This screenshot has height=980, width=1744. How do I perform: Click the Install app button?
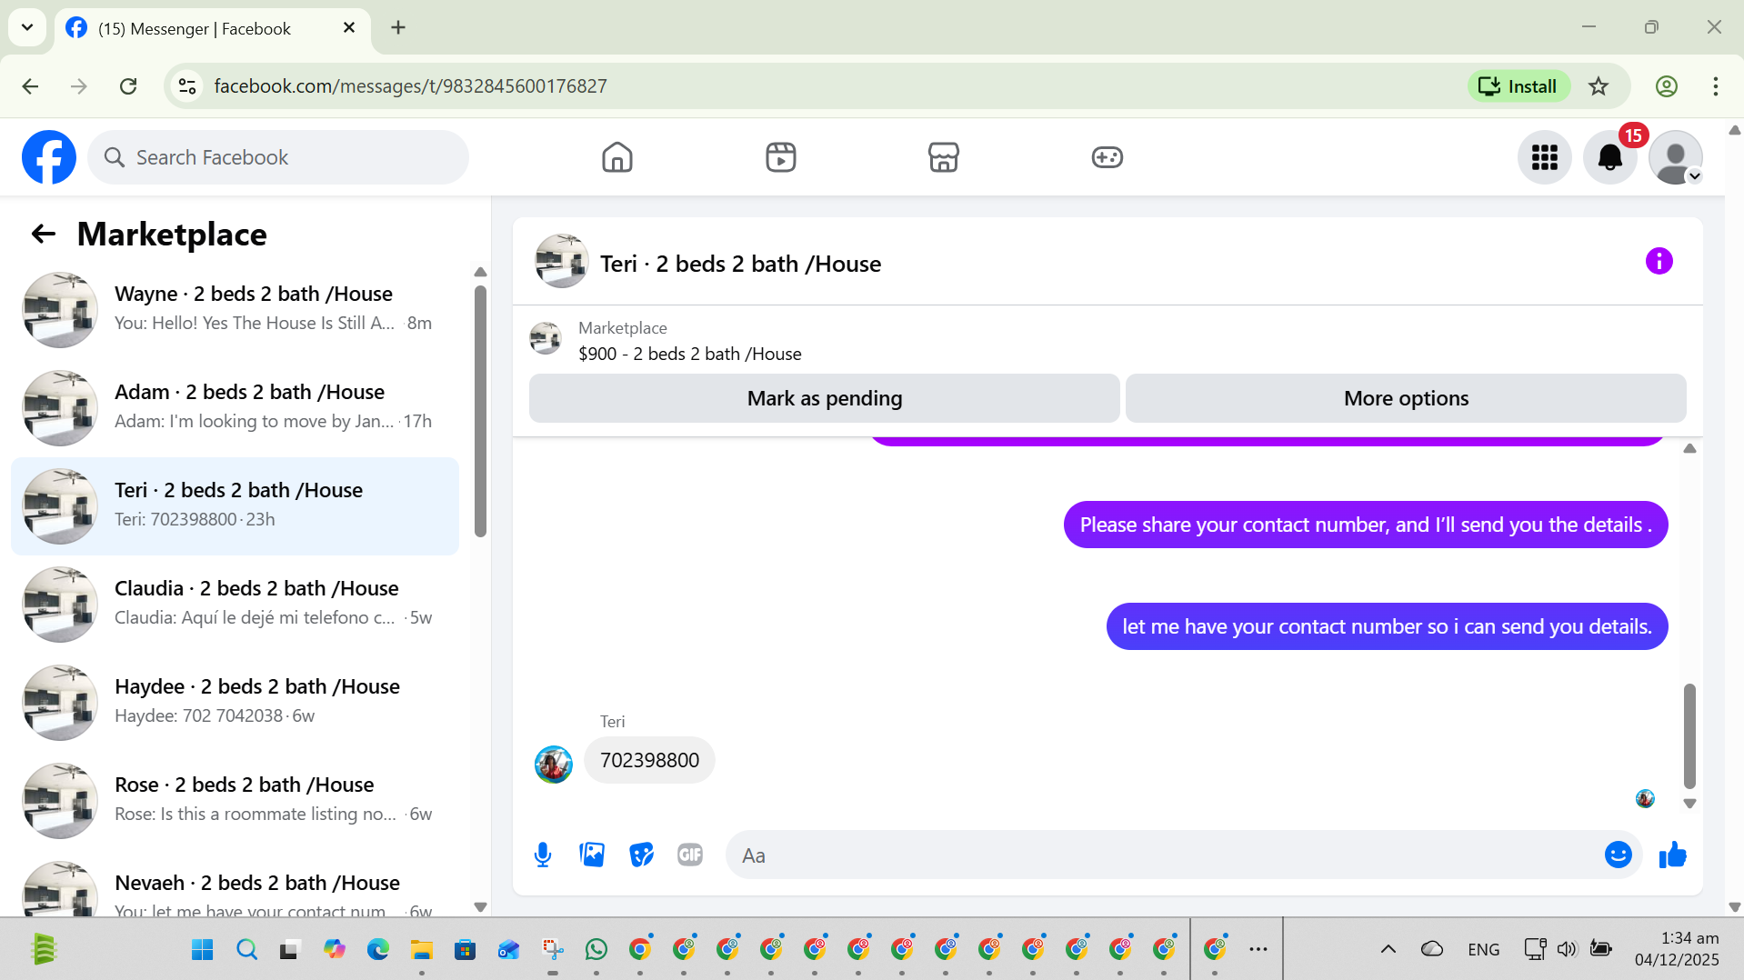pos(1518,86)
